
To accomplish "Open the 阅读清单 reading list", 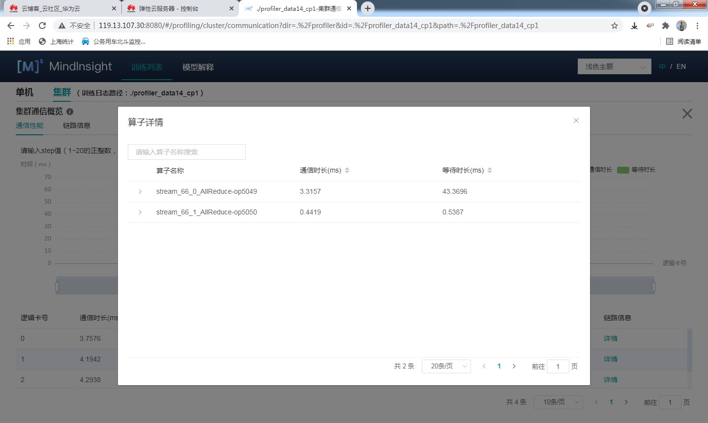I will point(683,42).
